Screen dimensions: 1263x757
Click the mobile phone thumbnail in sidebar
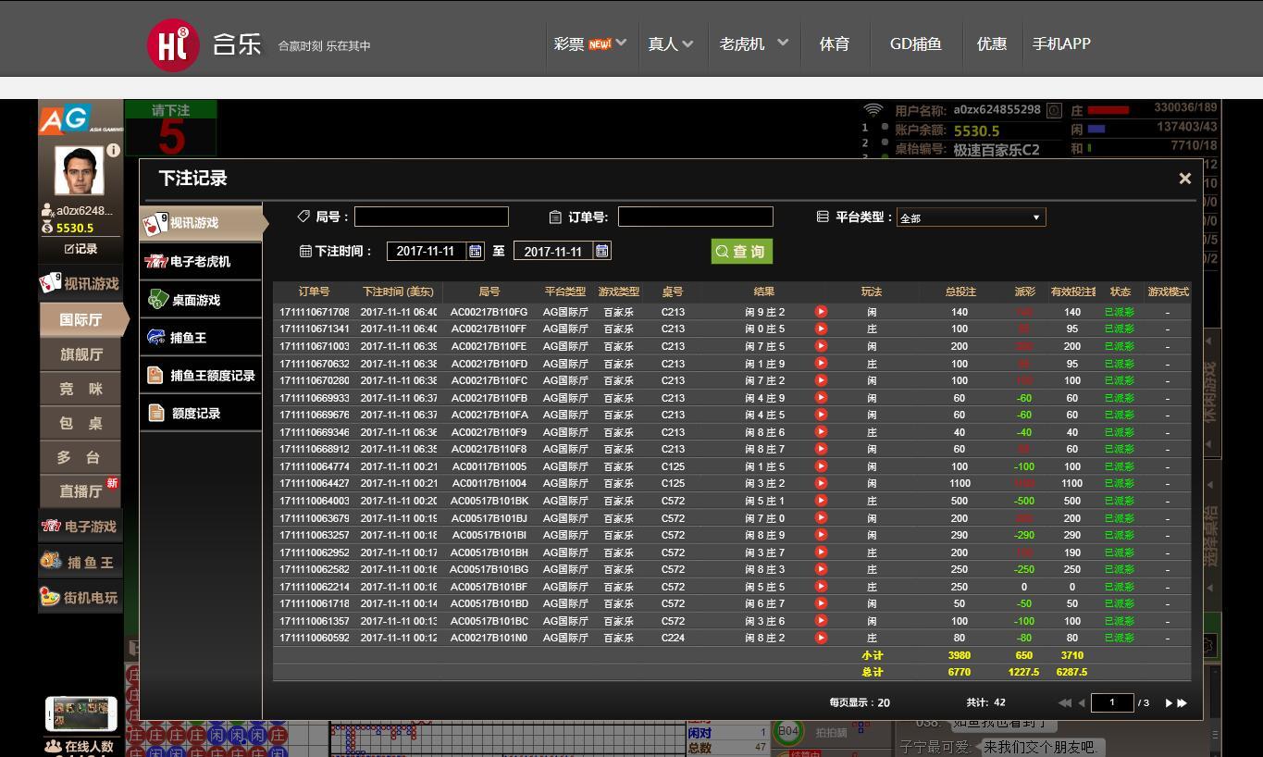tap(80, 714)
